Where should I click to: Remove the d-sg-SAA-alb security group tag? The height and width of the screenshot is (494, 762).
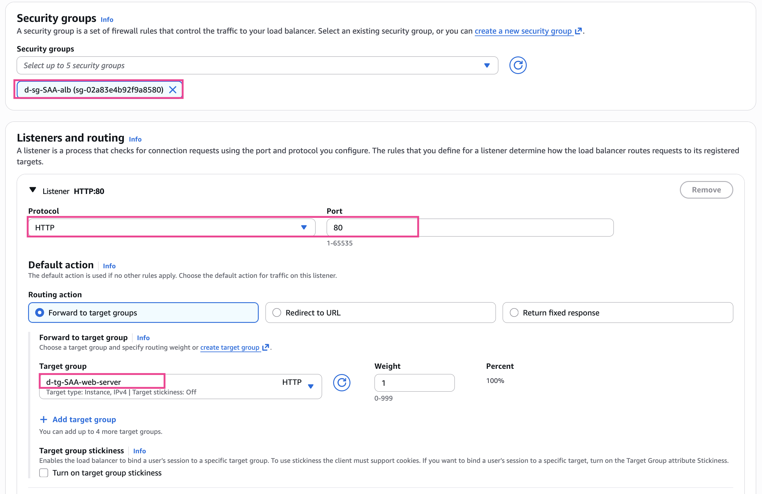[173, 90]
